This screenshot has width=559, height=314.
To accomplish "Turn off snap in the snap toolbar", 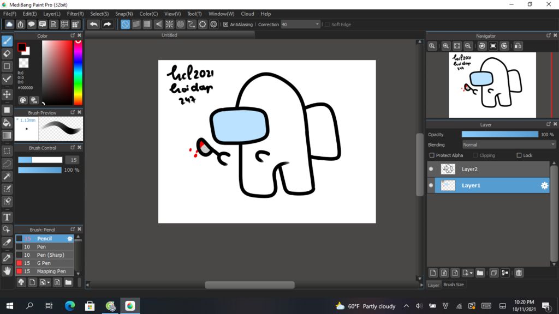I will coord(125,24).
